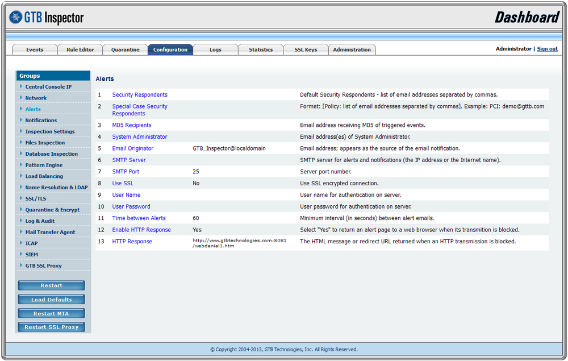Edit the Email Originator setting
Viewport: 568px width, 361px height.
(132, 148)
